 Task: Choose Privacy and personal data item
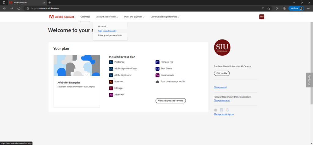[x=110, y=35]
